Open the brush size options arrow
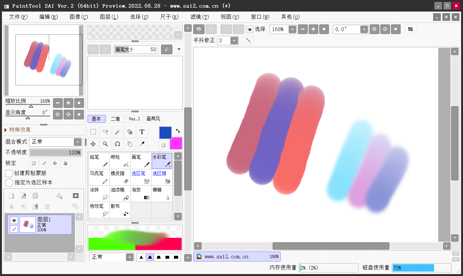 click(x=179, y=49)
